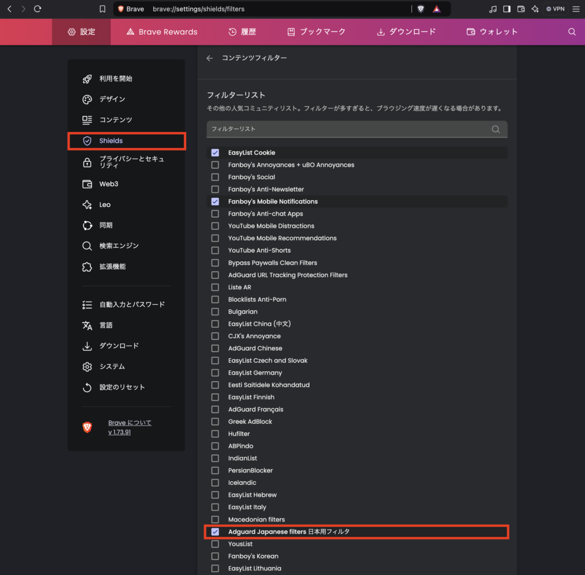Check the Fanboy's Korean checkbox

pyautogui.click(x=215, y=556)
